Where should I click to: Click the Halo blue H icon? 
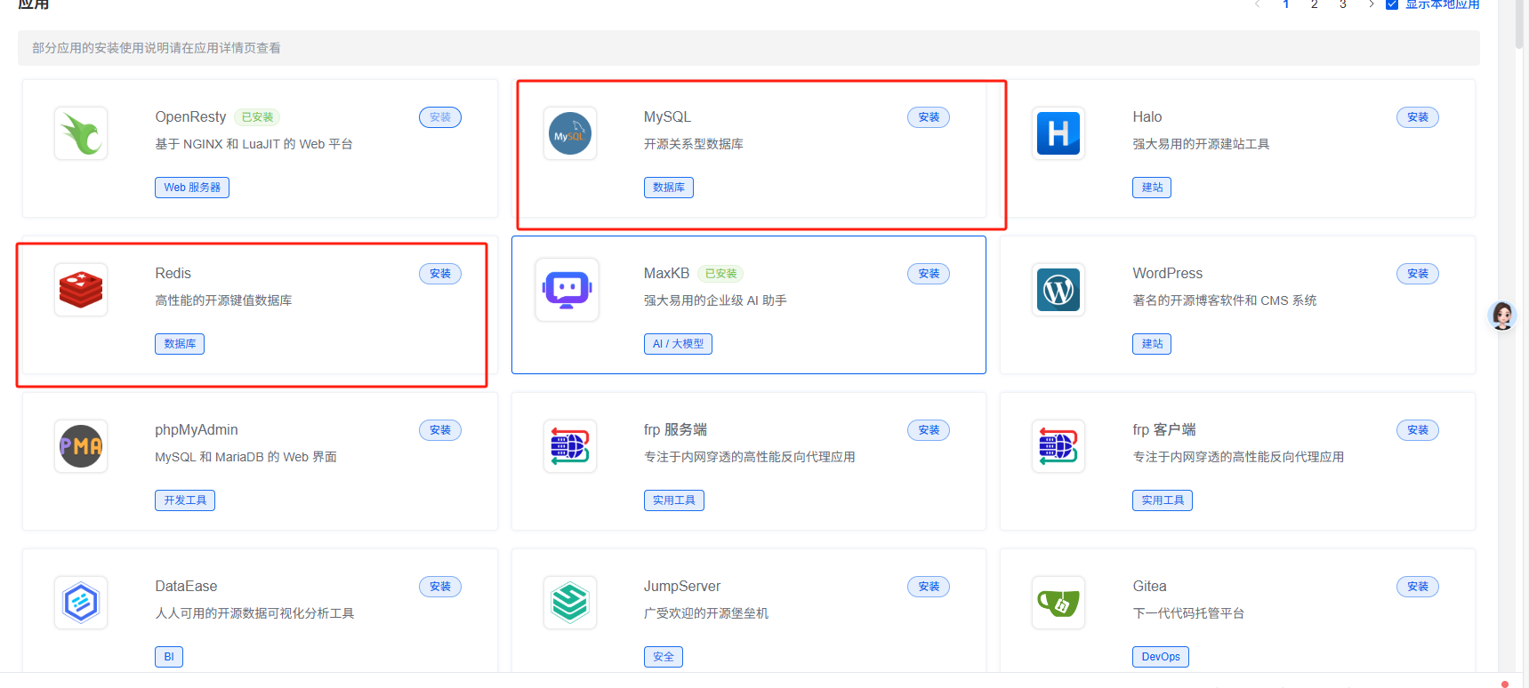[x=1058, y=133]
